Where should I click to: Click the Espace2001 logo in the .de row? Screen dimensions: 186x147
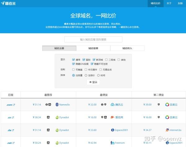click(113, 130)
